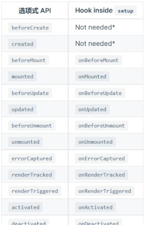Click the beforeUpdate option label
This screenshot has width=145, height=225.
pos(30,93)
